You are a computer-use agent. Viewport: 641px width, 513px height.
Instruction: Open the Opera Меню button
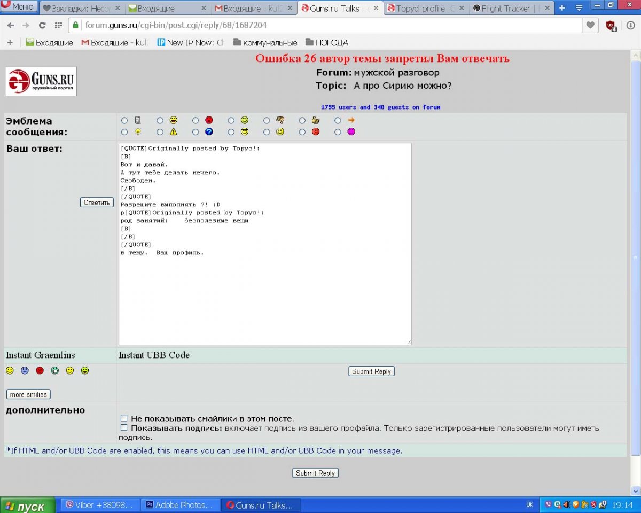pyautogui.click(x=19, y=6)
